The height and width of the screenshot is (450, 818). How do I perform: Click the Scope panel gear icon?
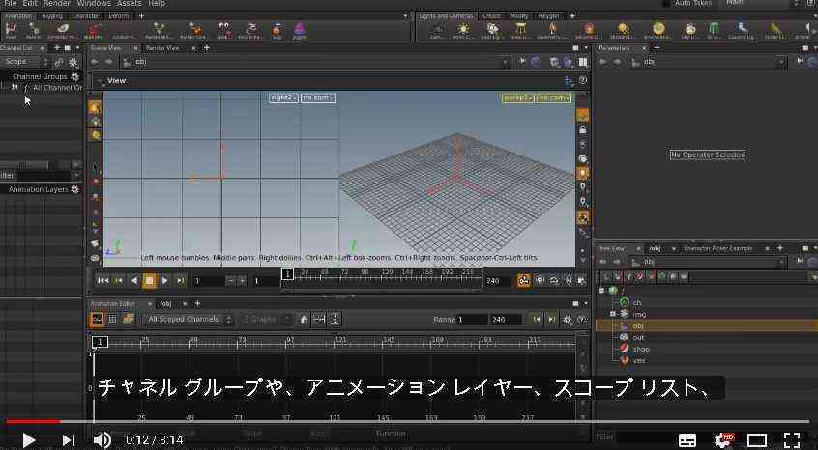tap(73, 62)
